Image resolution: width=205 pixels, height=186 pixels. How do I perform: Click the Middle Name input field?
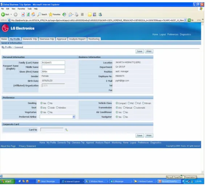53,67
